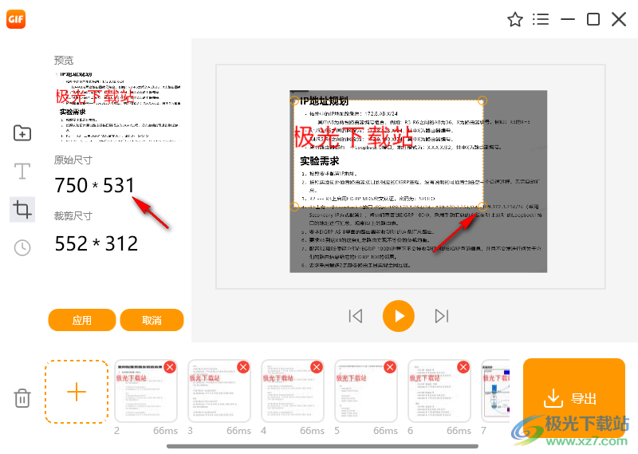
Task: Click the 导出 export button
Action: pyautogui.click(x=573, y=398)
